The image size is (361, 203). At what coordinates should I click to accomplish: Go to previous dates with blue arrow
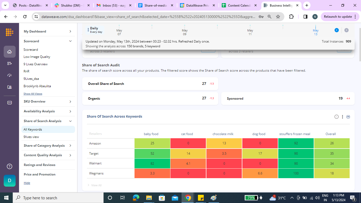tap(337, 30)
